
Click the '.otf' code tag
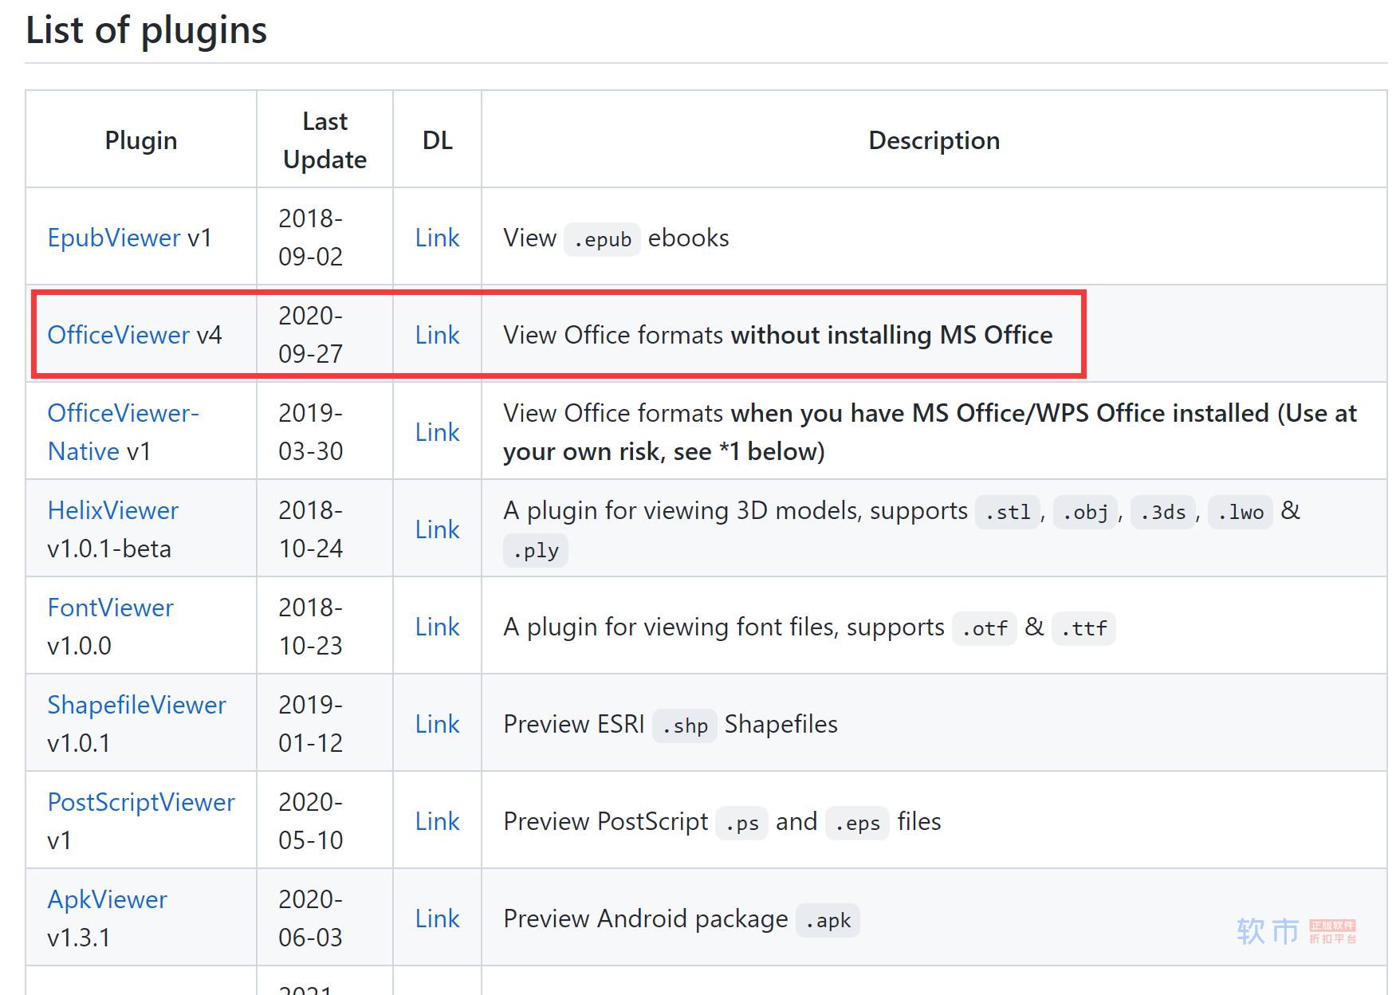pos(985,628)
